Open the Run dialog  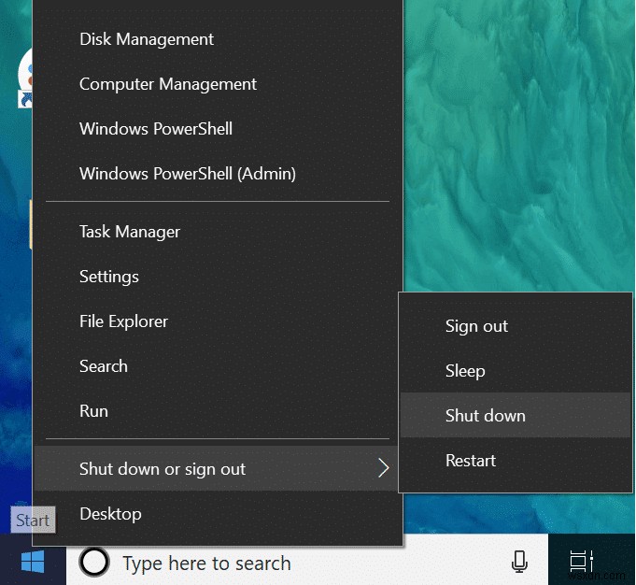[94, 411]
